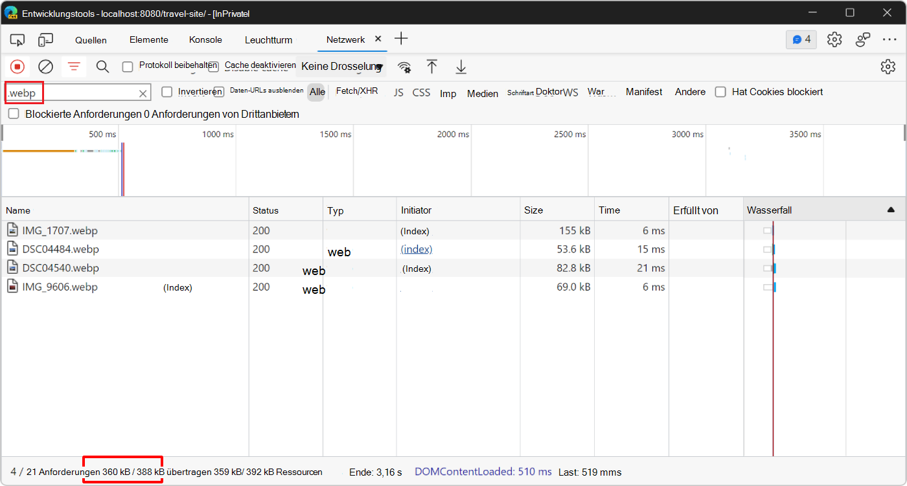Open network conditions Wi-Fi icon
This screenshot has width=907, height=486.
point(404,67)
